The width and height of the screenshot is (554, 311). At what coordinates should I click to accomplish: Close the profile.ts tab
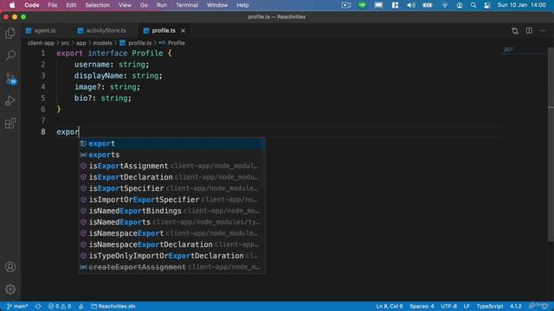[x=183, y=31]
